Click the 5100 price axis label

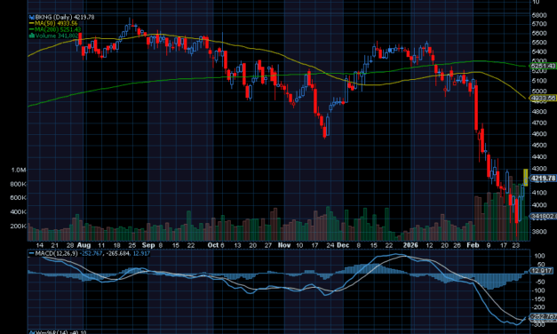click(539, 81)
